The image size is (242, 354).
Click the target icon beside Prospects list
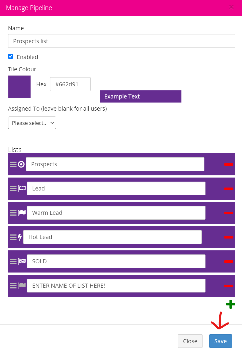(x=21, y=164)
